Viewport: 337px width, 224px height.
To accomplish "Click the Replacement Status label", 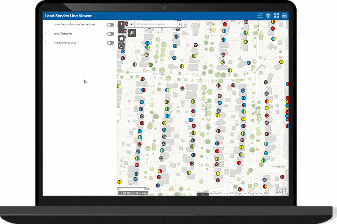I will [x=65, y=43].
